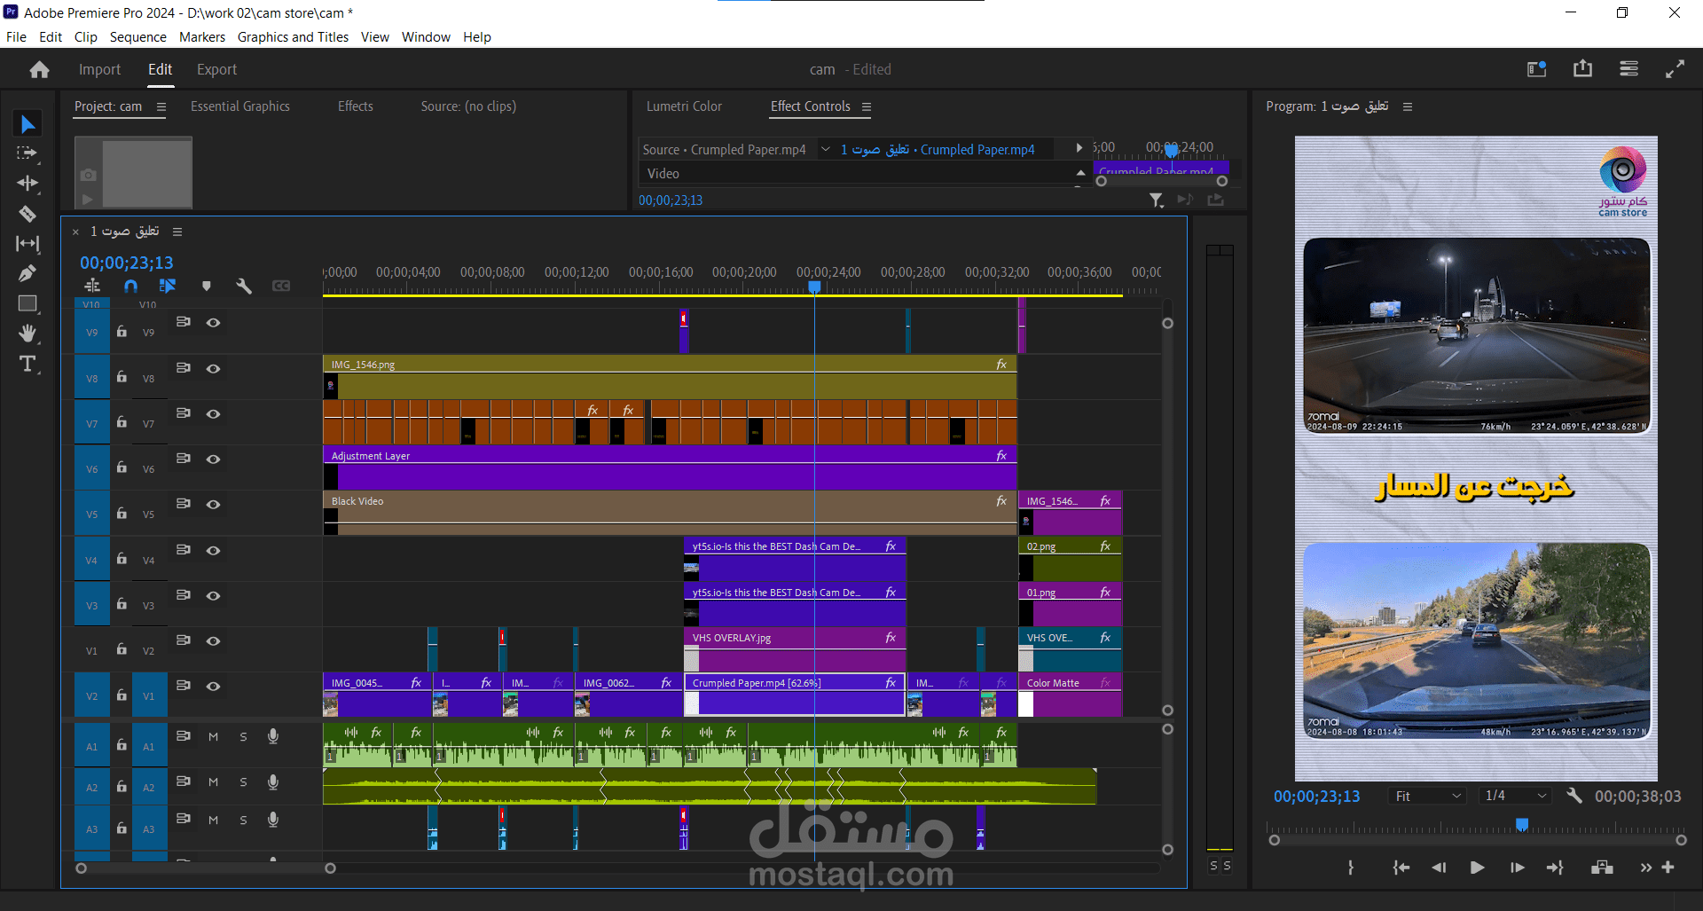
Task: Add a marker in the timeline
Action: tap(206, 286)
